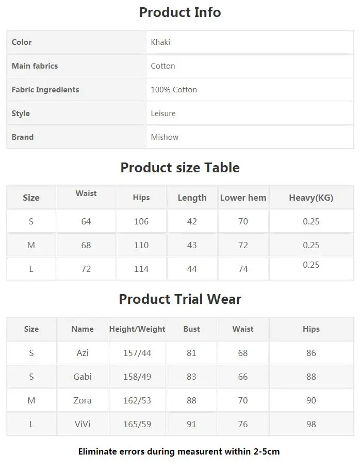This screenshot has width=361, height=470.
Task: Select the Fabric Ingredients label cell
Action: (45, 90)
